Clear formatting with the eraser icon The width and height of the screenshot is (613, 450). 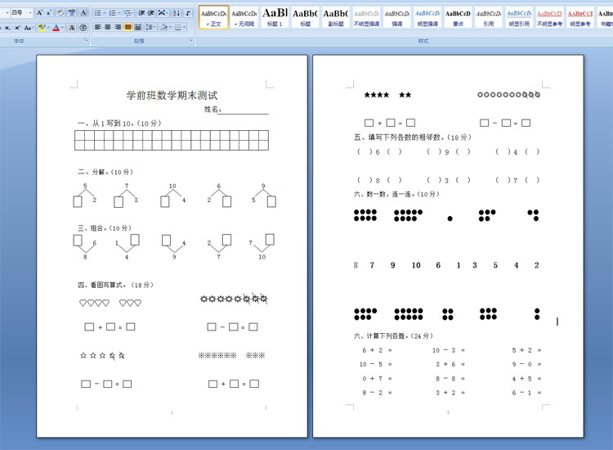[60, 13]
